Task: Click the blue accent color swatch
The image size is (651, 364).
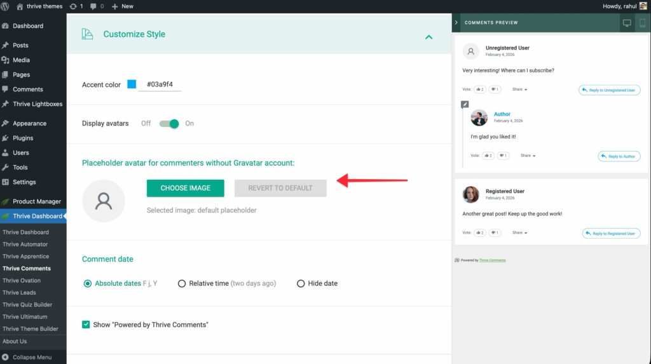Action: pyautogui.click(x=132, y=84)
